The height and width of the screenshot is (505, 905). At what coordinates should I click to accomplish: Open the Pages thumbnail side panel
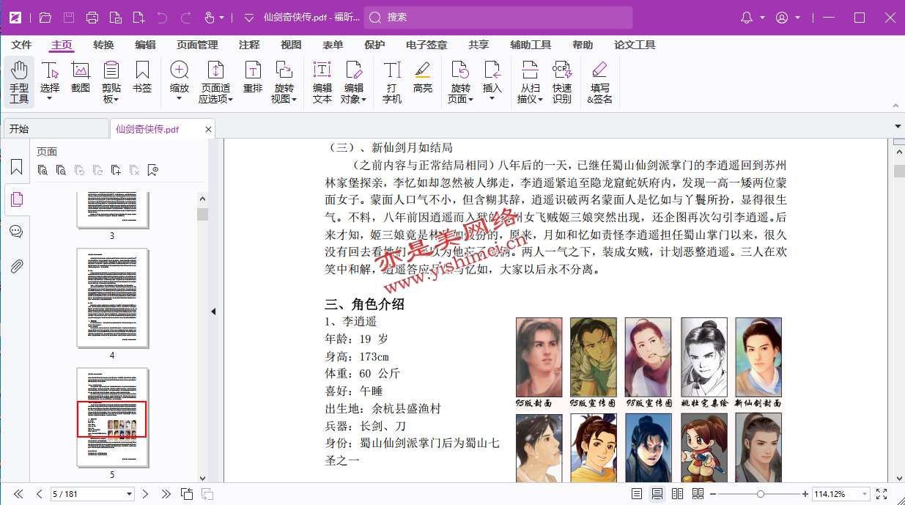click(16, 199)
